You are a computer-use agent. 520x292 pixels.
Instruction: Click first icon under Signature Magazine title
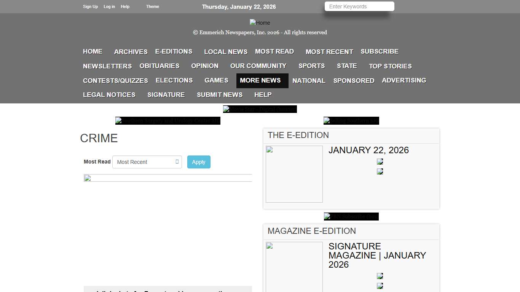click(380, 276)
